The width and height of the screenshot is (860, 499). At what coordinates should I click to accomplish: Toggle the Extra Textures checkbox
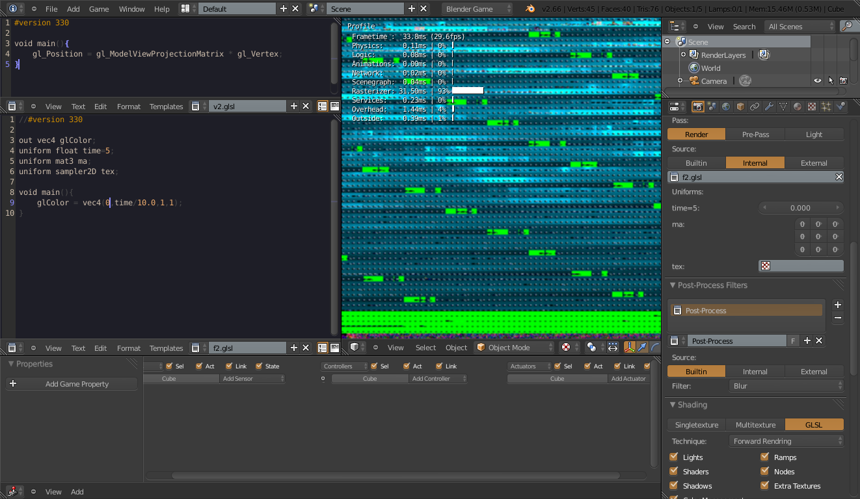765,485
